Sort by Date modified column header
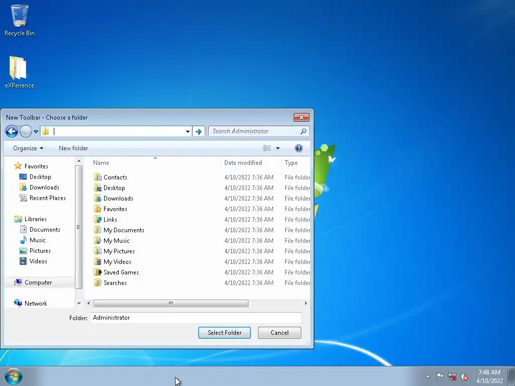 click(x=251, y=163)
